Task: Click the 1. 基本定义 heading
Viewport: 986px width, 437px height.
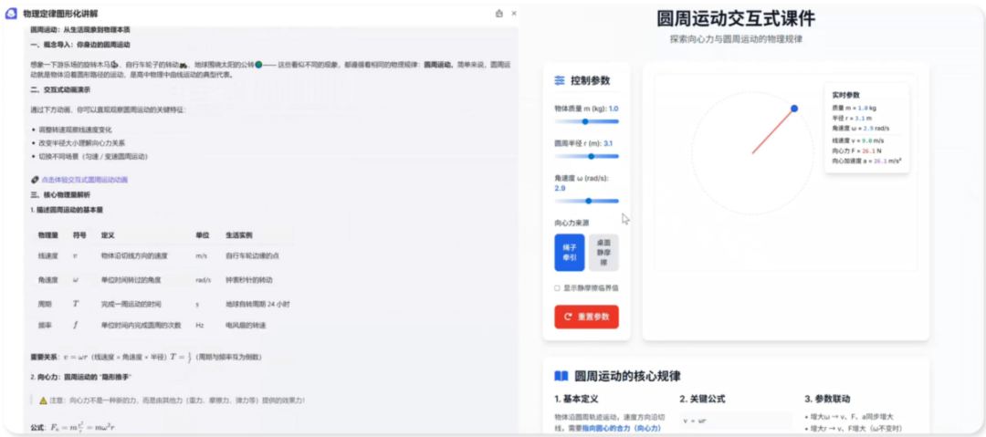Action: [x=576, y=399]
